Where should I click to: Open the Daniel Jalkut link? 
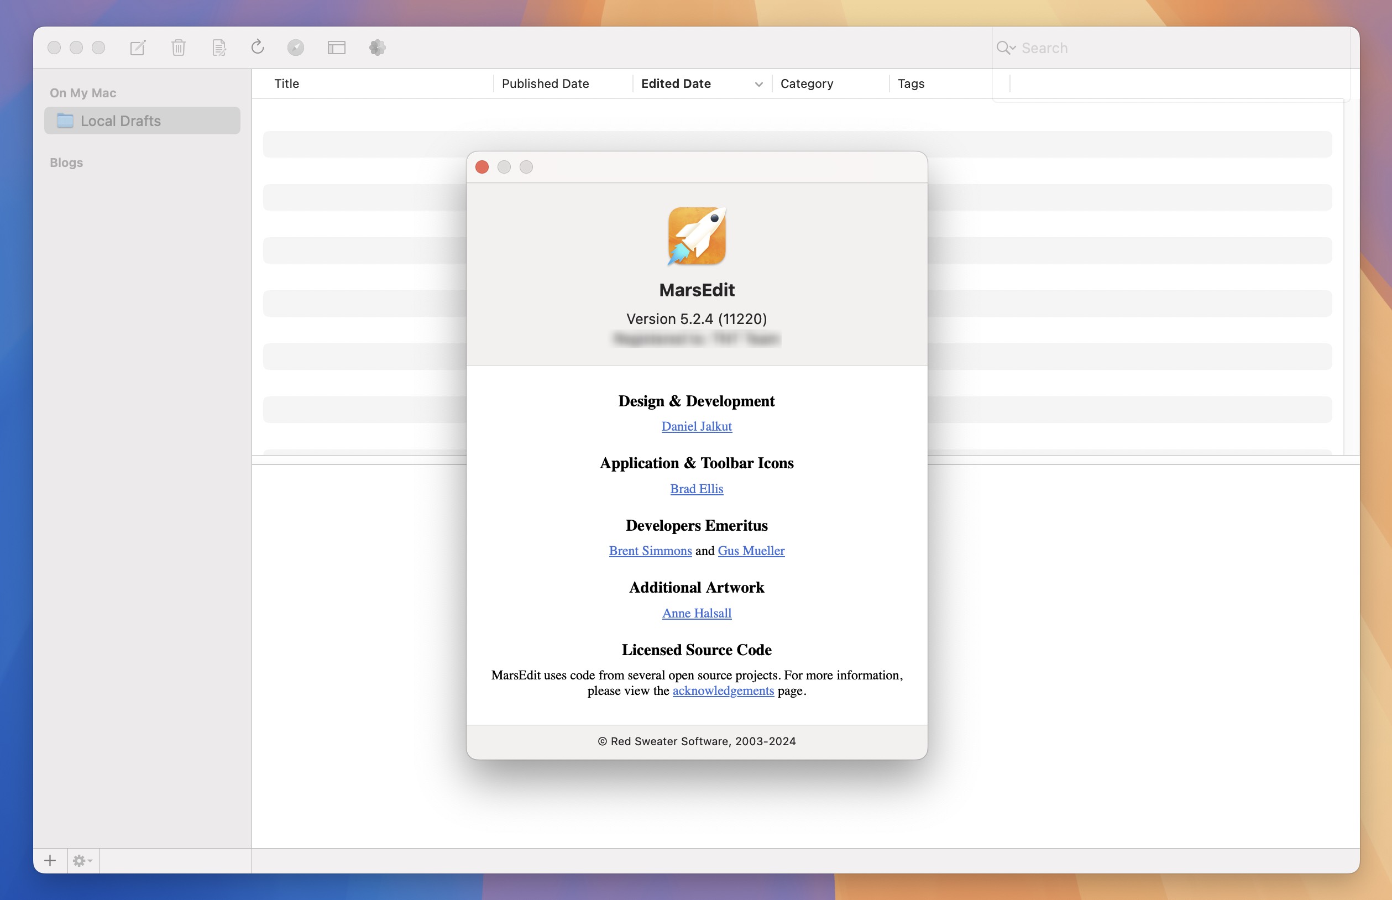697,426
